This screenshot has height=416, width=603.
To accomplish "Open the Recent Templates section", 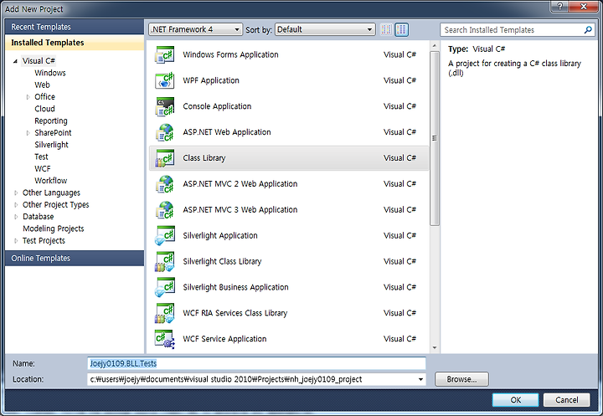I will click(75, 27).
